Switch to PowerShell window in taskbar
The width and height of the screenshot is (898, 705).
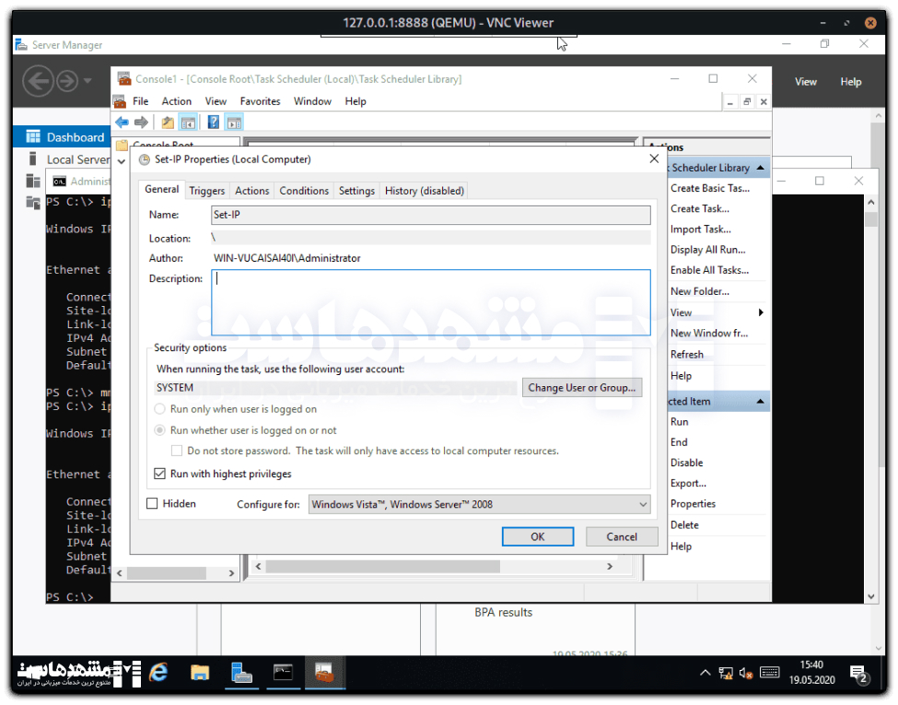click(x=283, y=674)
